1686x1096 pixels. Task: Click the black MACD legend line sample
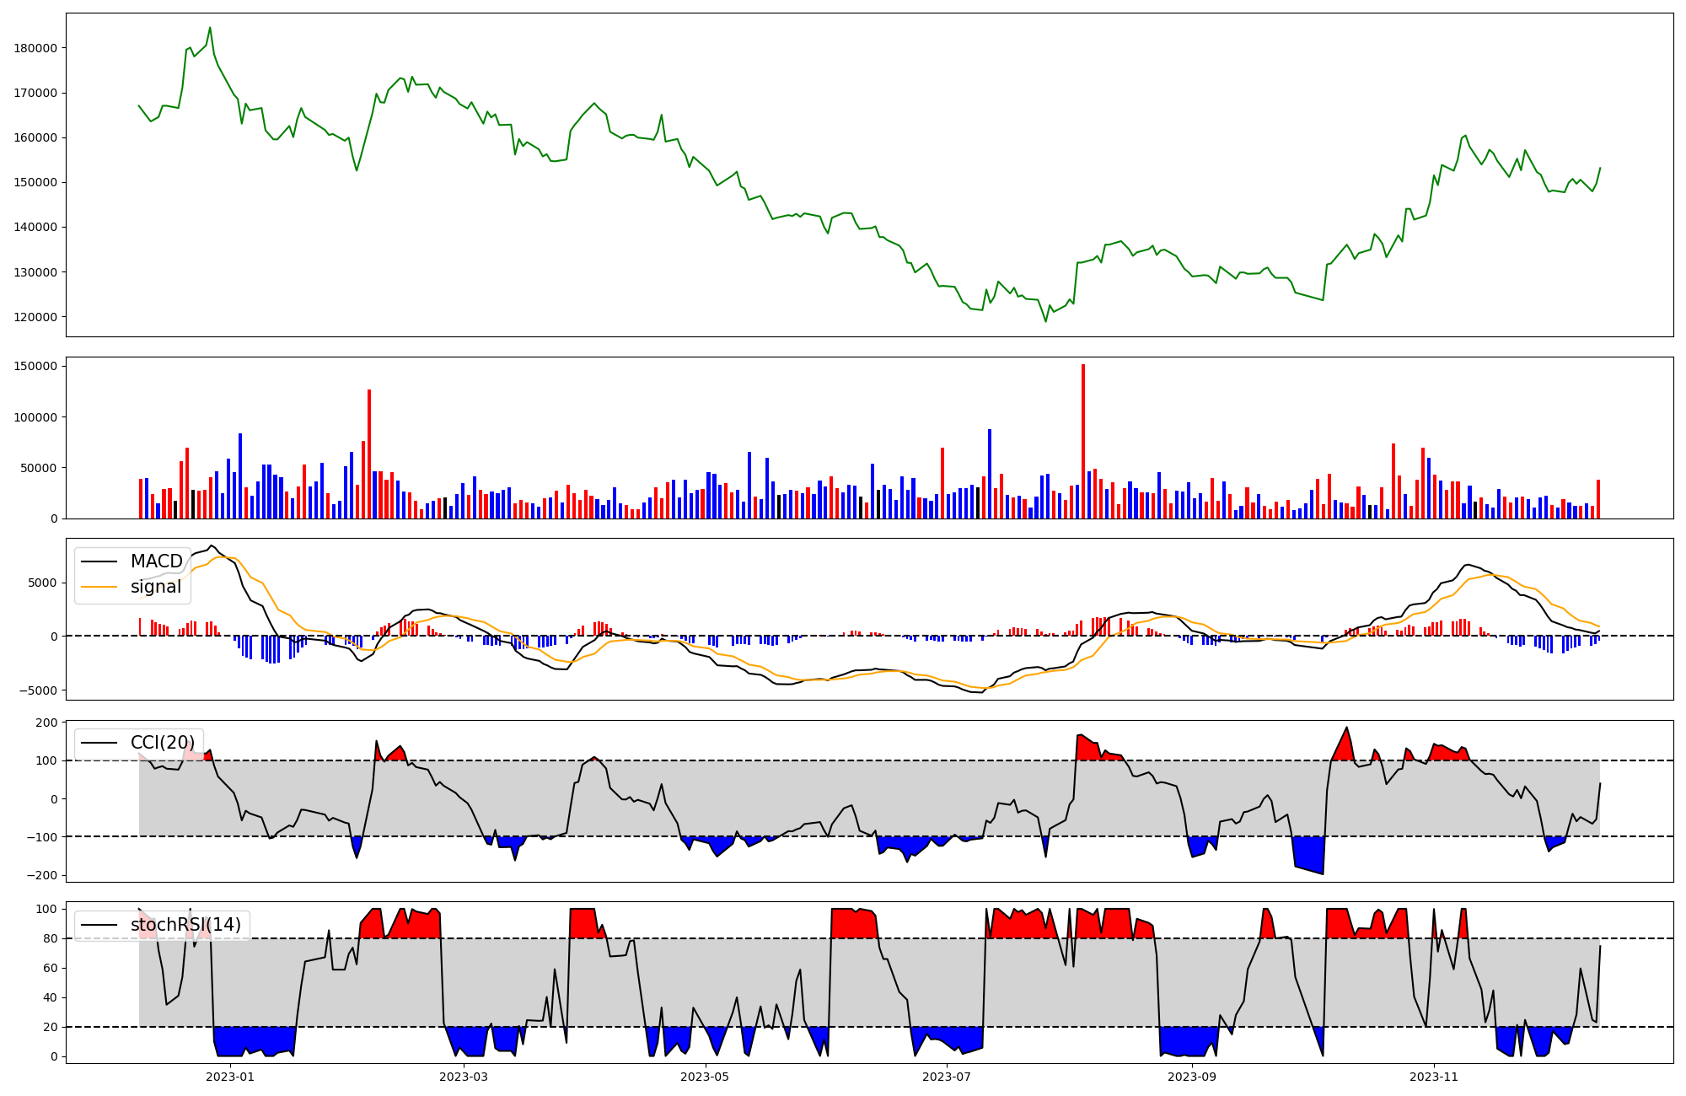[99, 562]
